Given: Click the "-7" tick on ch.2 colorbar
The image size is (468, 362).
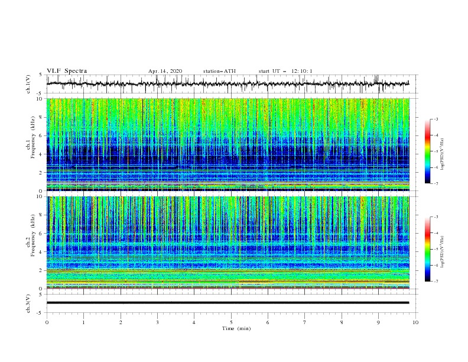Looking at the screenshot, I should click(x=436, y=282).
